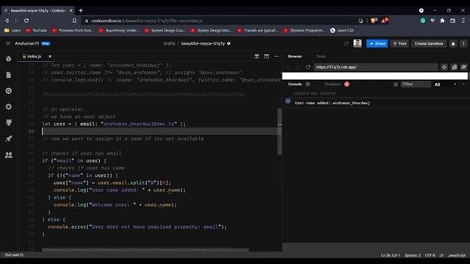Open the Explorer files sidebar icon
470x264 pixels.
[8, 75]
